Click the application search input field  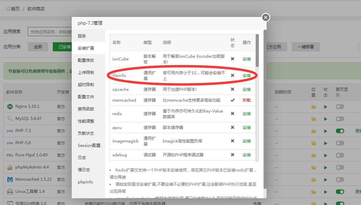coord(50,32)
